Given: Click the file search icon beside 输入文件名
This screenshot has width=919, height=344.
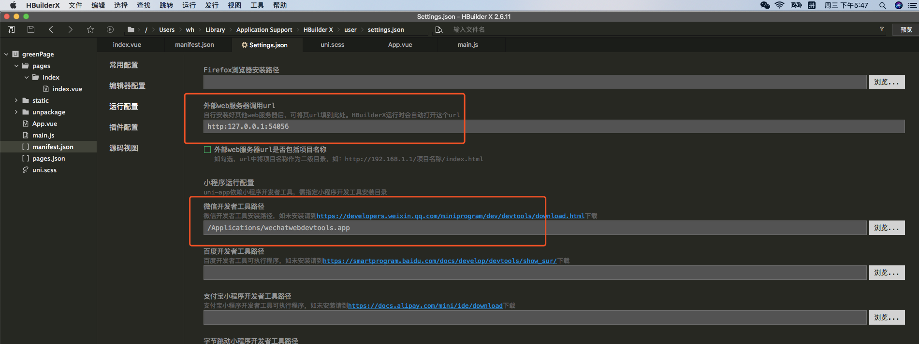Looking at the screenshot, I should [x=439, y=29].
